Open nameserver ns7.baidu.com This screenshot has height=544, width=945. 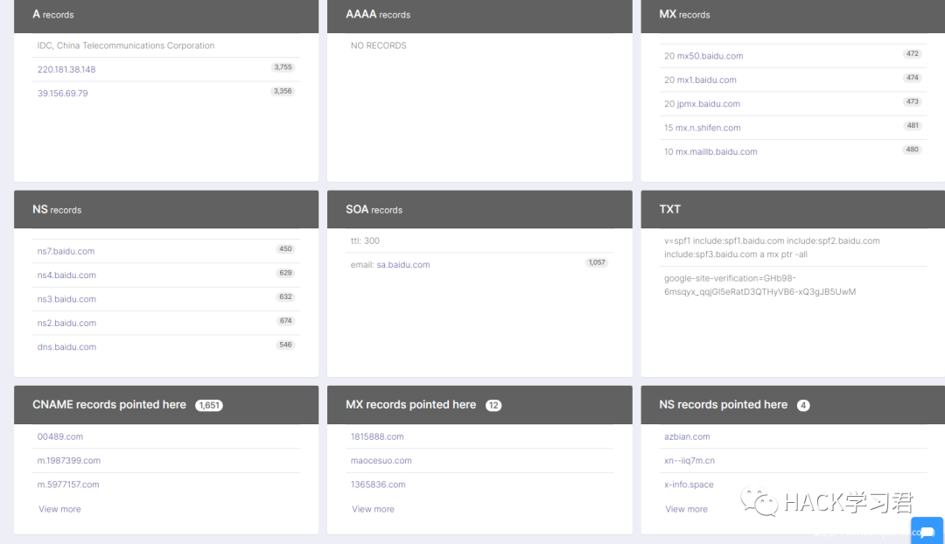66,251
